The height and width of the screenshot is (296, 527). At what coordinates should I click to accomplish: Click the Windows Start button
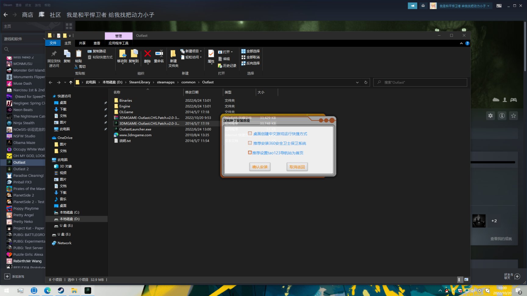point(7,291)
